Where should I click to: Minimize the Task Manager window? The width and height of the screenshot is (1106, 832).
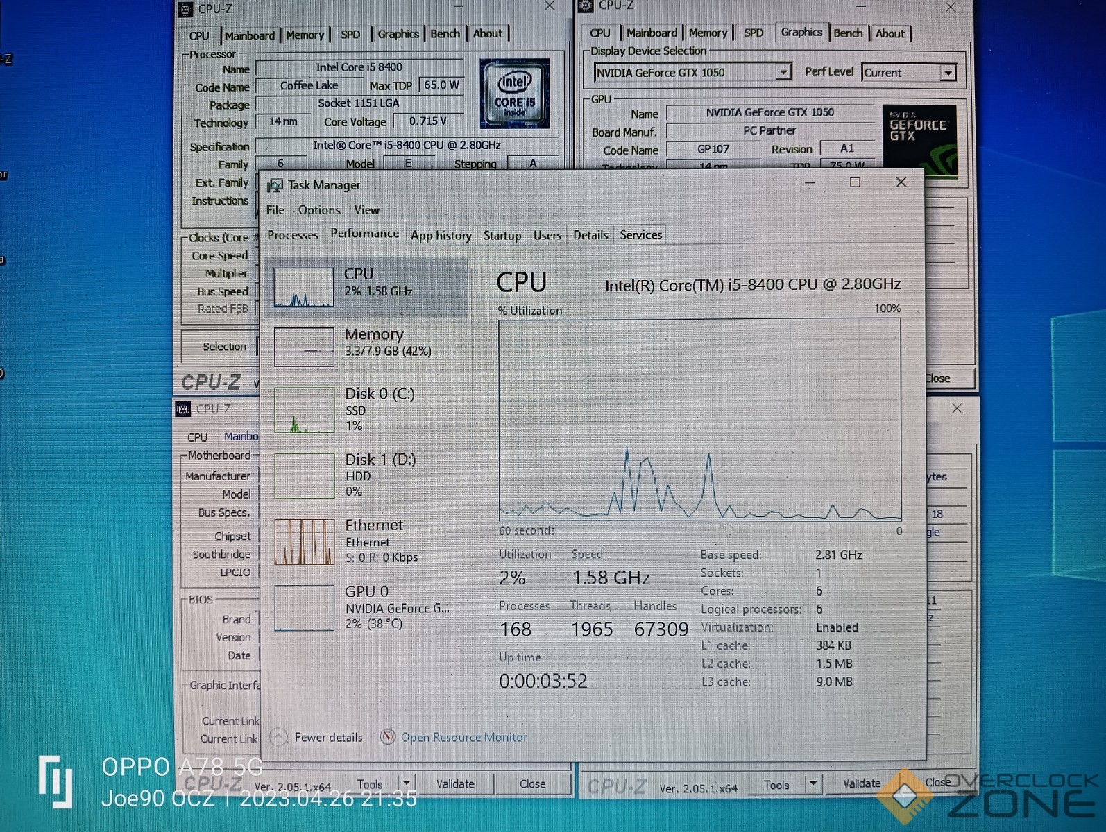(810, 182)
